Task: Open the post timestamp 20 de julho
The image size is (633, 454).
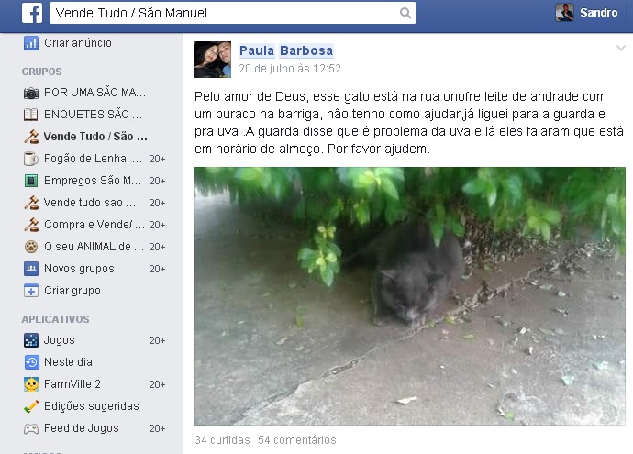Action: coord(290,69)
